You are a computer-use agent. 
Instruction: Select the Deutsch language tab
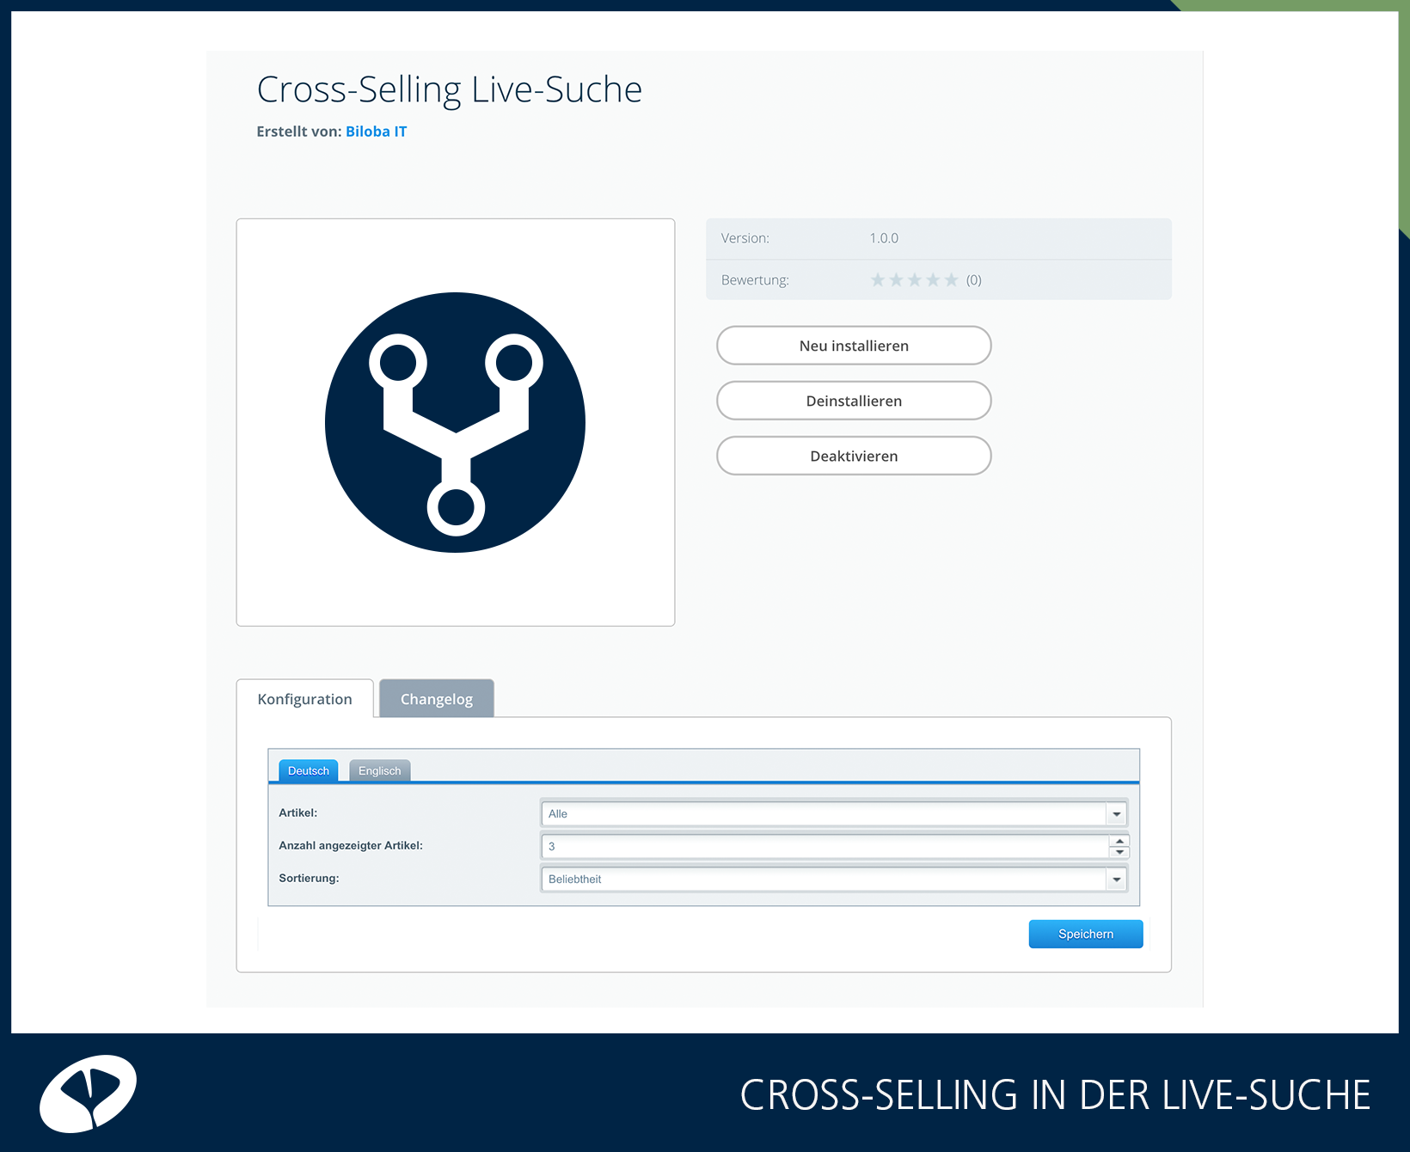(x=309, y=770)
